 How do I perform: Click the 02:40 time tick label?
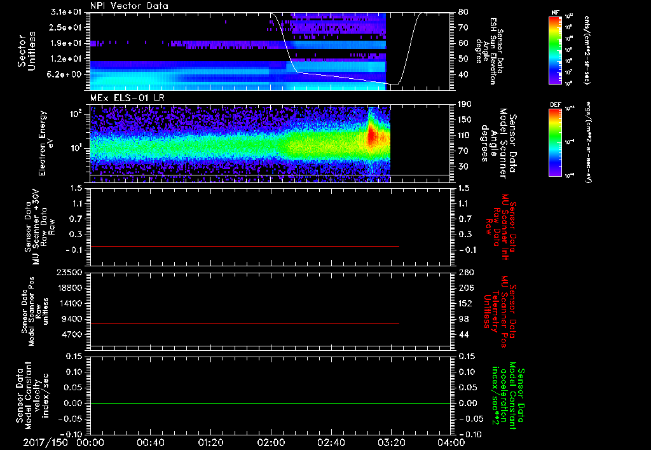[331, 442]
